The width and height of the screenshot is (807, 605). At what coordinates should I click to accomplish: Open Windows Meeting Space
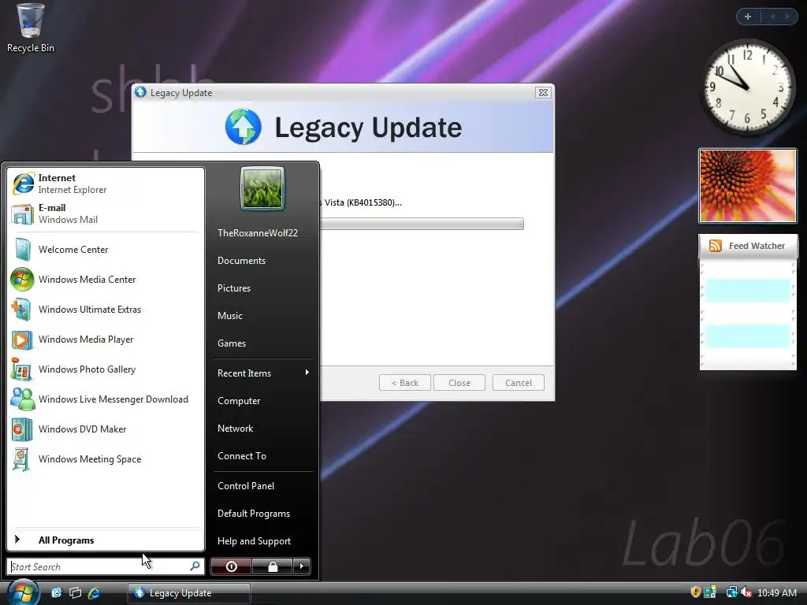(x=106, y=459)
